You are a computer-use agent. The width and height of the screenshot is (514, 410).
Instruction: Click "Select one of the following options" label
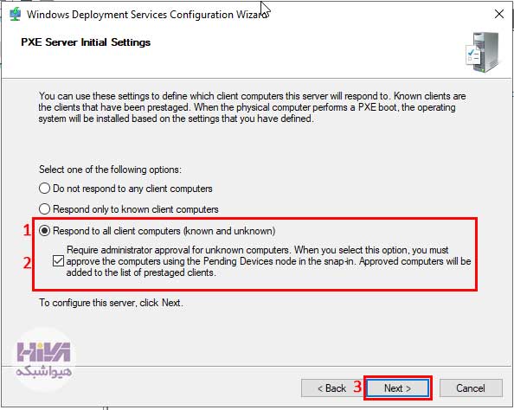110,170
